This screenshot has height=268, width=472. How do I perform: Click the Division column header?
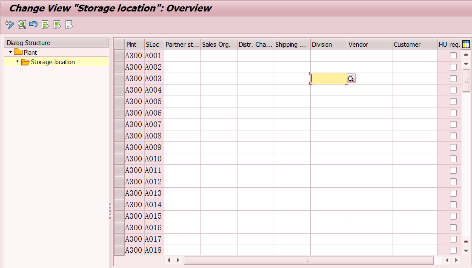click(329, 45)
